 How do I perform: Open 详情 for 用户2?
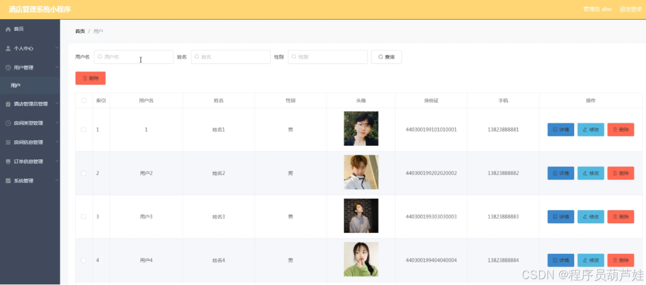pyautogui.click(x=560, y=173)
